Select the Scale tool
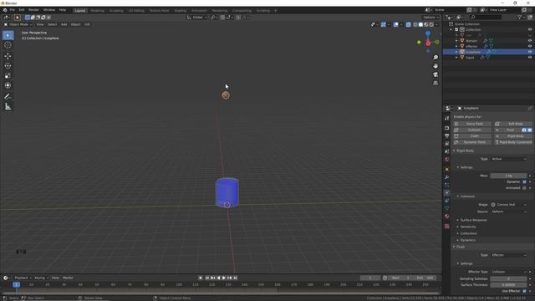The height and width of the screenshot is (301, 535). (8, 76)
